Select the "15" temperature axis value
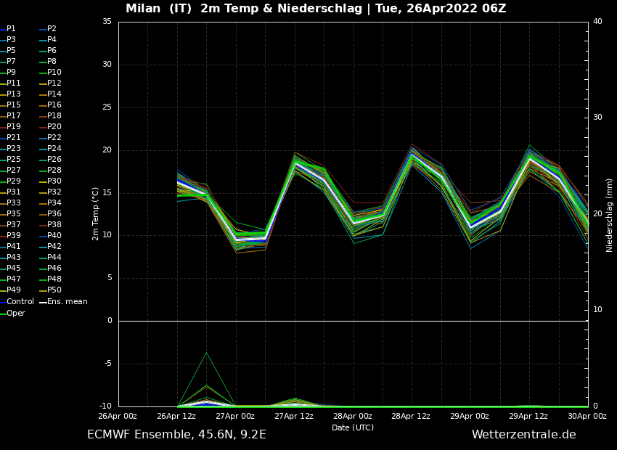Image resolution: width=617 pixels, height=450 pixels. [x=107, y=193]
